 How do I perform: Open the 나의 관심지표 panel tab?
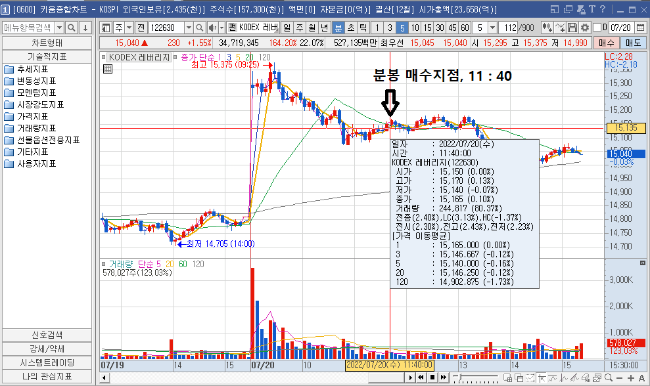pyautogui.click(x=47, y=376)
